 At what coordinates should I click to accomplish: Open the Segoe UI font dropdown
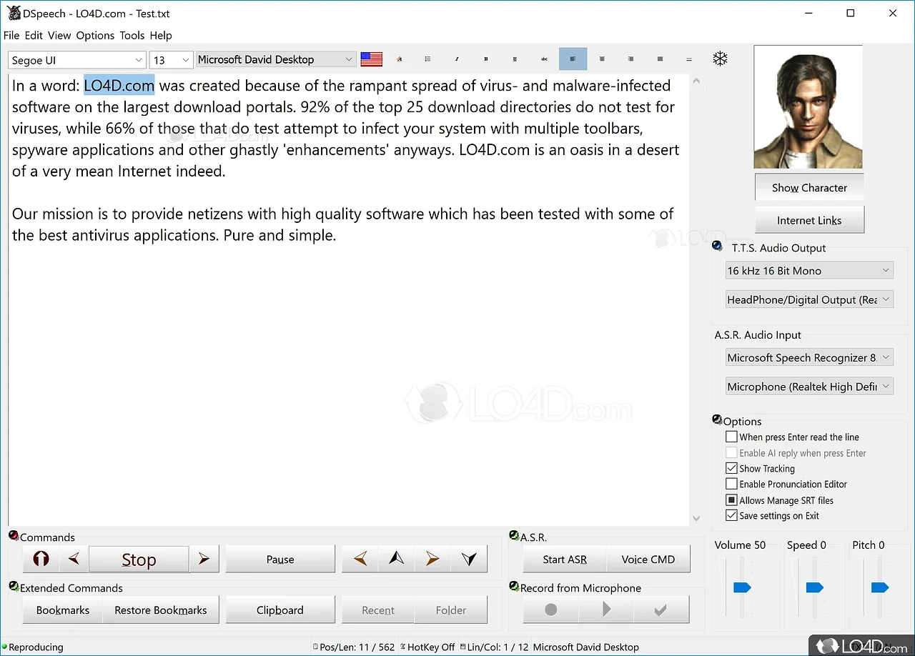77,60
